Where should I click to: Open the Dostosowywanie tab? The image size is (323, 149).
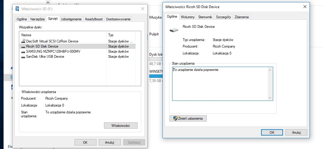click(118, 19)
